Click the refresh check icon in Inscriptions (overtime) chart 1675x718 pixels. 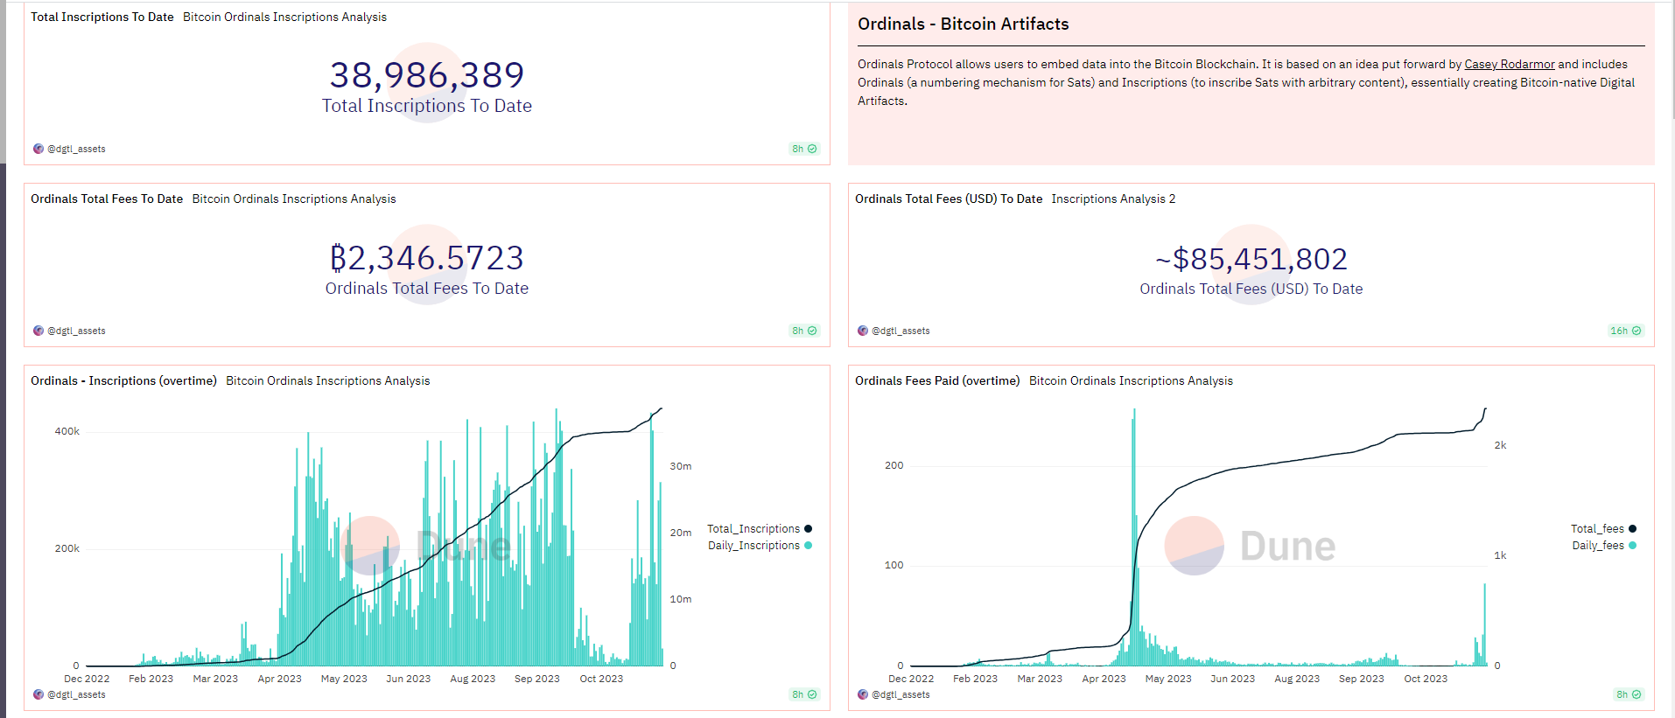tap(812, 694)
